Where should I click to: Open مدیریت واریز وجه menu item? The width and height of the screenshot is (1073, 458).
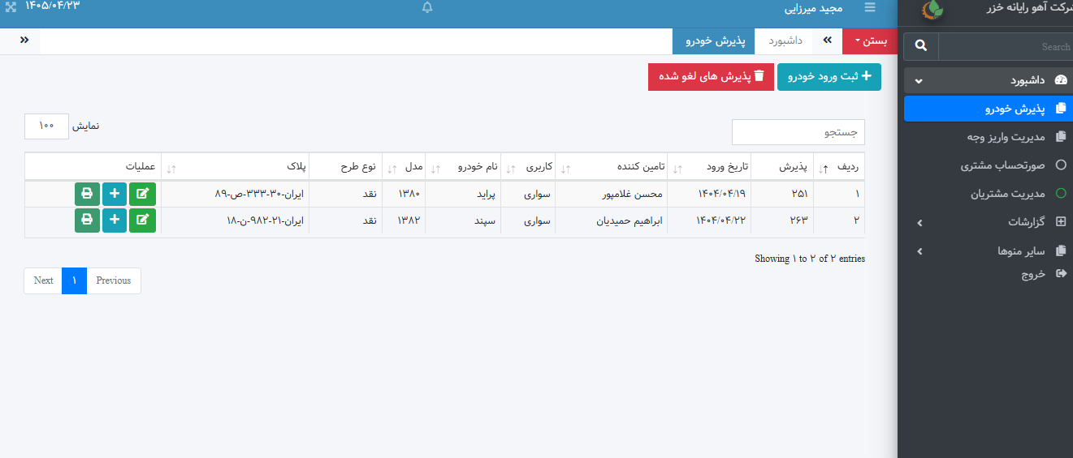tap(989, 137)
